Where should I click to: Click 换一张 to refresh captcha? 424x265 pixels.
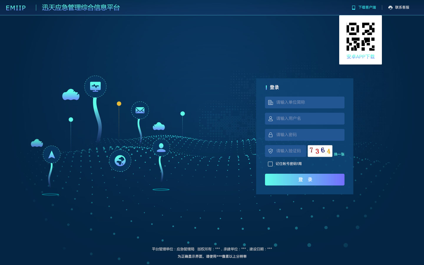coord(339,154)
